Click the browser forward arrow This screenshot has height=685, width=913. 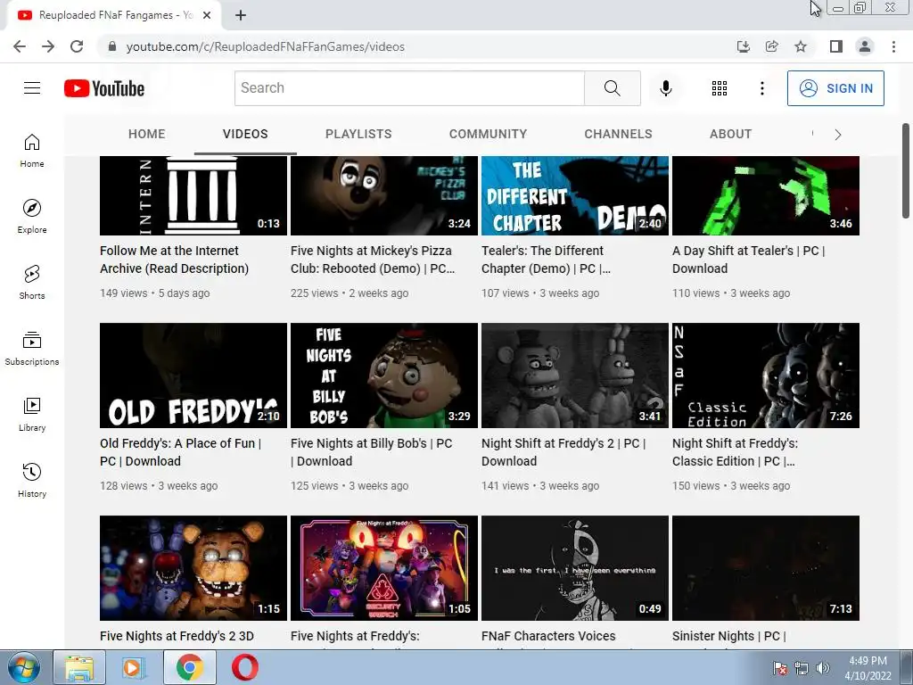48,46
